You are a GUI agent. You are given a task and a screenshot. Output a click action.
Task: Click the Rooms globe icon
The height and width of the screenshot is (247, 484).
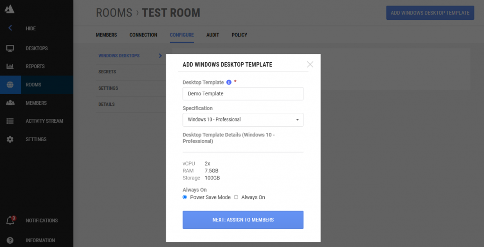point(10,85)
